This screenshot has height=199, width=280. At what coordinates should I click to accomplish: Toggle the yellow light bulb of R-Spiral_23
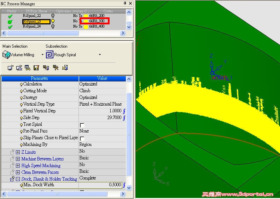click(53, 21)
